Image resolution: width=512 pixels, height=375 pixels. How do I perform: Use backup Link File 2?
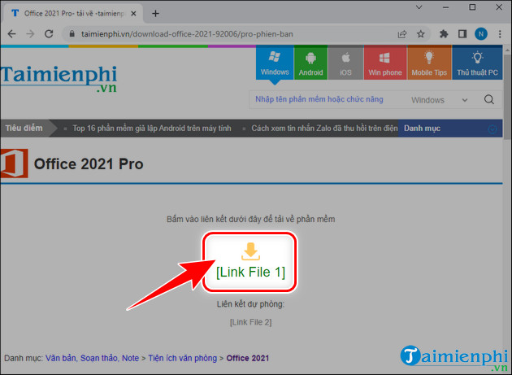(x=250, y=322)
